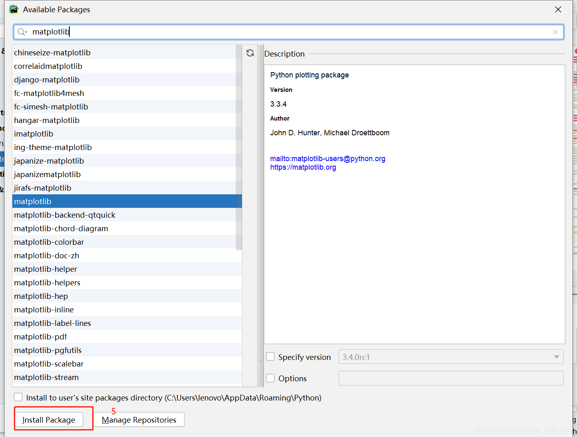Viewport: 577px width, 437px height.
Task: Click the PyCharm icon in the title bar
Action: pos(14,9)
